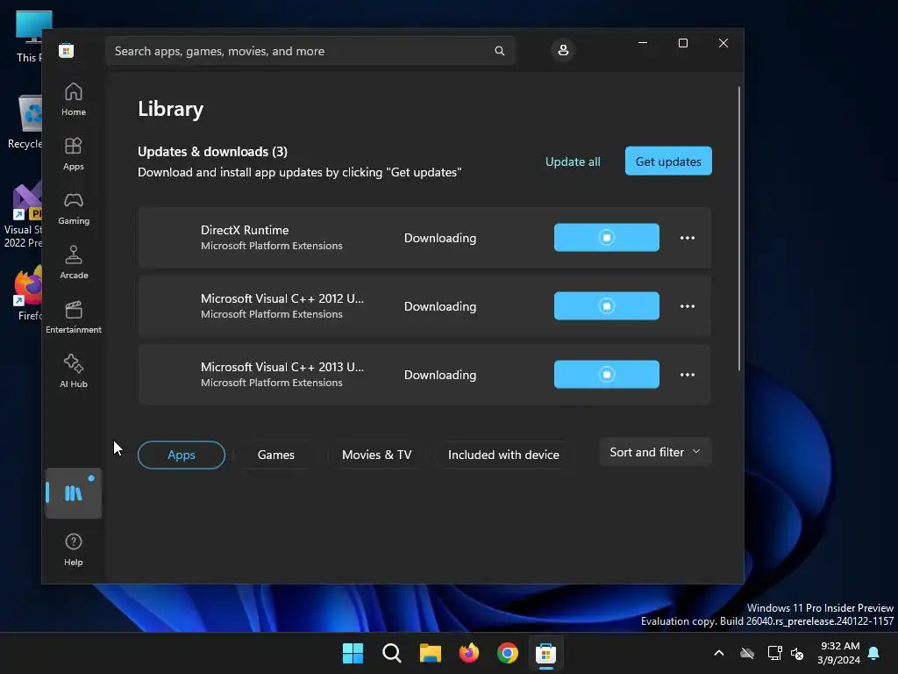Click Microsoft Store taskbar icon
Image resolution: width=898 pixels, height=674 pixels.
click(x=545, y=653)
